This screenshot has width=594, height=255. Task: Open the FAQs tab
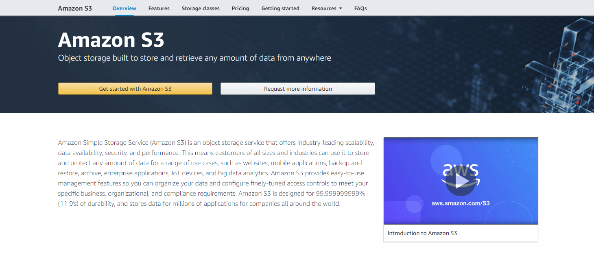[360, 9]
